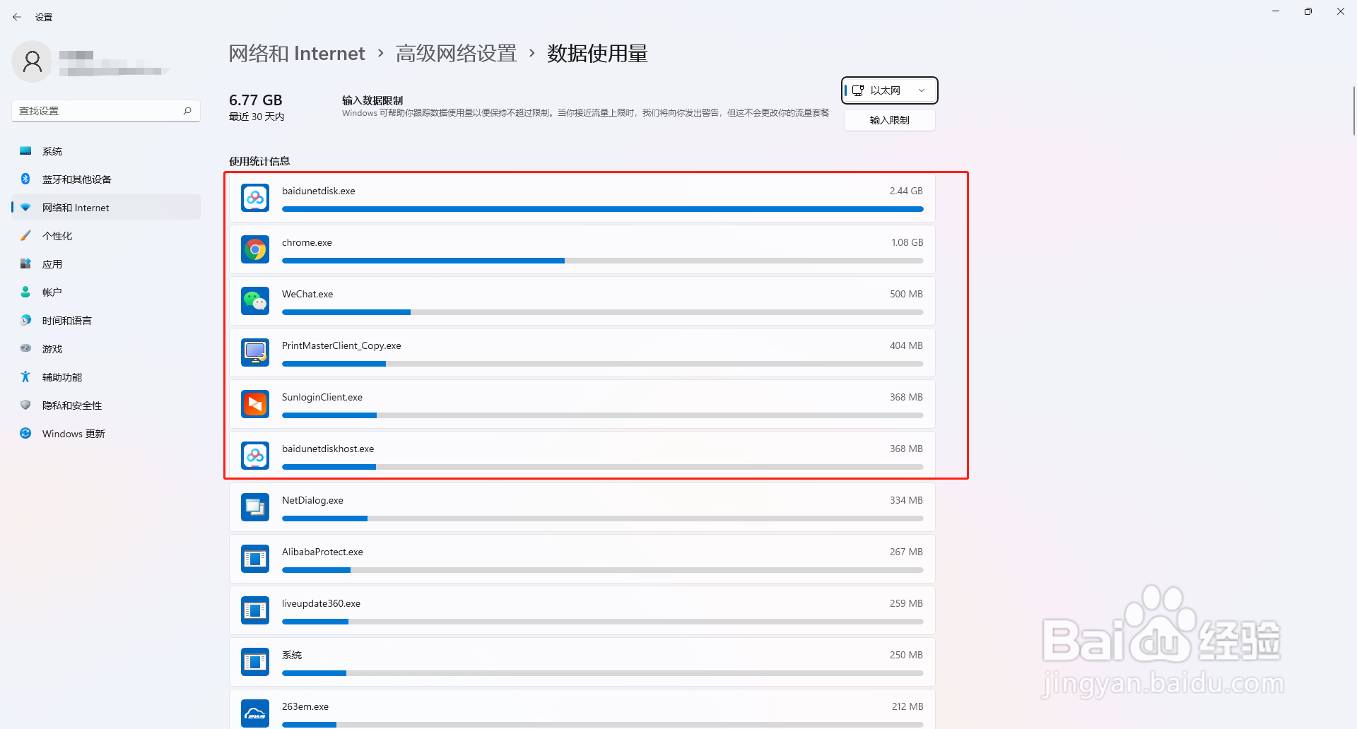Click the AlibabaProtect.exe icon
This screenshot has width=1357, height=729.
(255, 559)
